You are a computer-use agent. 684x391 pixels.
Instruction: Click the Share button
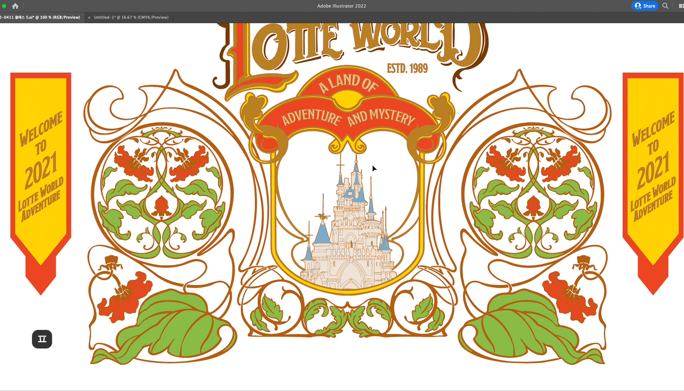(645, 6)
